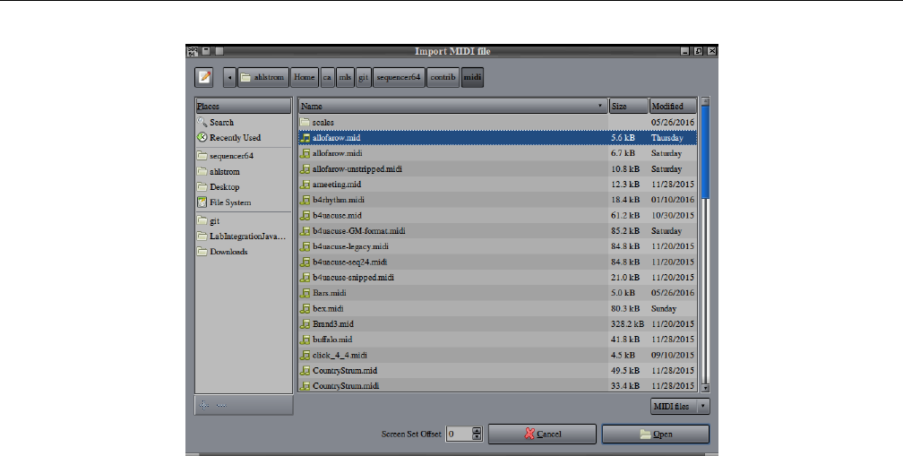Image resolution: width=903 pixels, height=456 pixels.
Task: Click the buffalo.mid file icon
Action: [305, 340]
